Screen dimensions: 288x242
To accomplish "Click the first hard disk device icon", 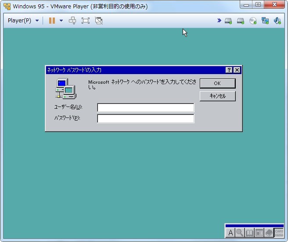I will 228,21.
